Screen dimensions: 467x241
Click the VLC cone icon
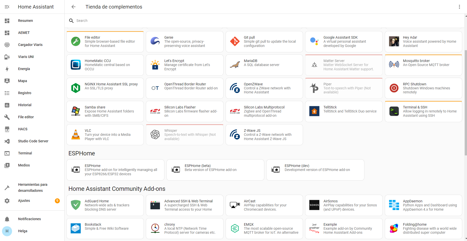pos(76,135)
